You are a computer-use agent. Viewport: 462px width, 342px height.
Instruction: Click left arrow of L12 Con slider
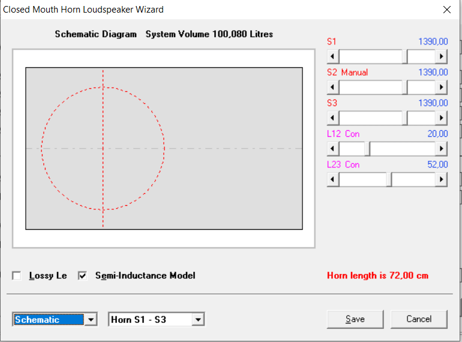[333, 149]
